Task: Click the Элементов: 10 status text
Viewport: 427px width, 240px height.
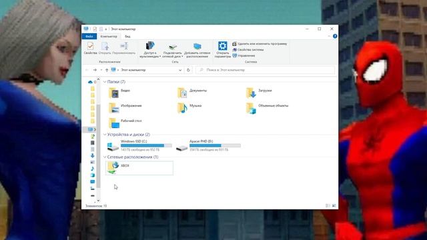Action: click(96, 206)
